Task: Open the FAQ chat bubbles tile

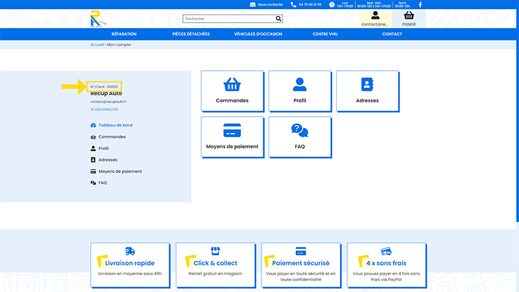Action: tap(300, 137)
